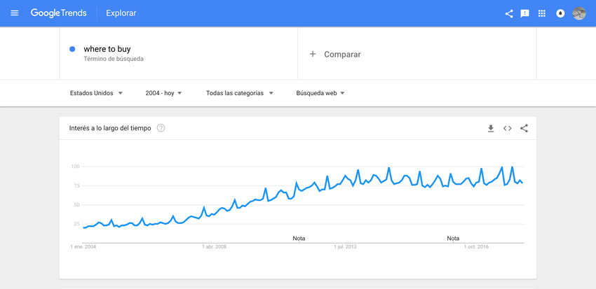Click the blue dot of where to buy
Screen dimensions: 596x289
tap(72, 49)
